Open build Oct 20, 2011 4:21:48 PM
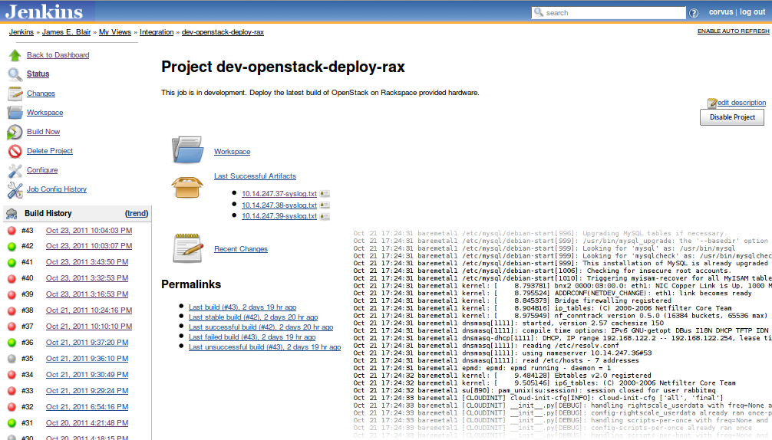772x440 pixels. 87,423
